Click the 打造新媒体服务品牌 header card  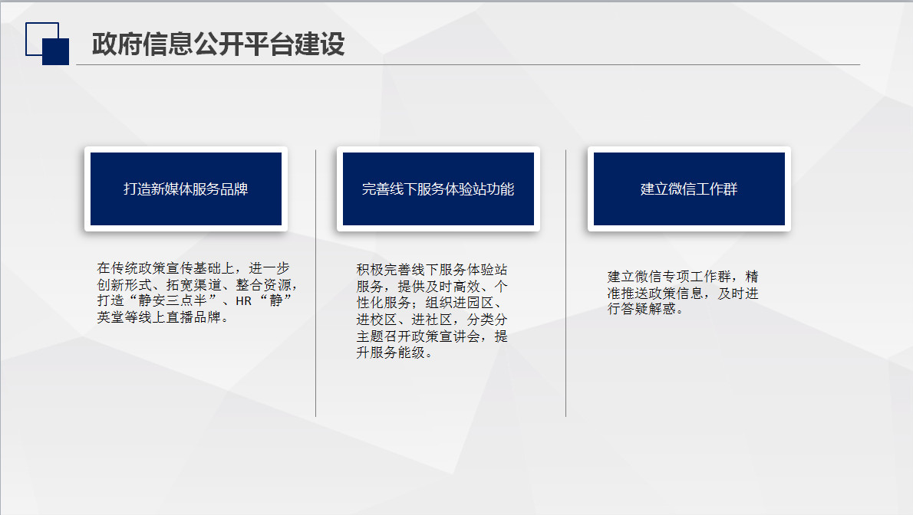[186, 189]
